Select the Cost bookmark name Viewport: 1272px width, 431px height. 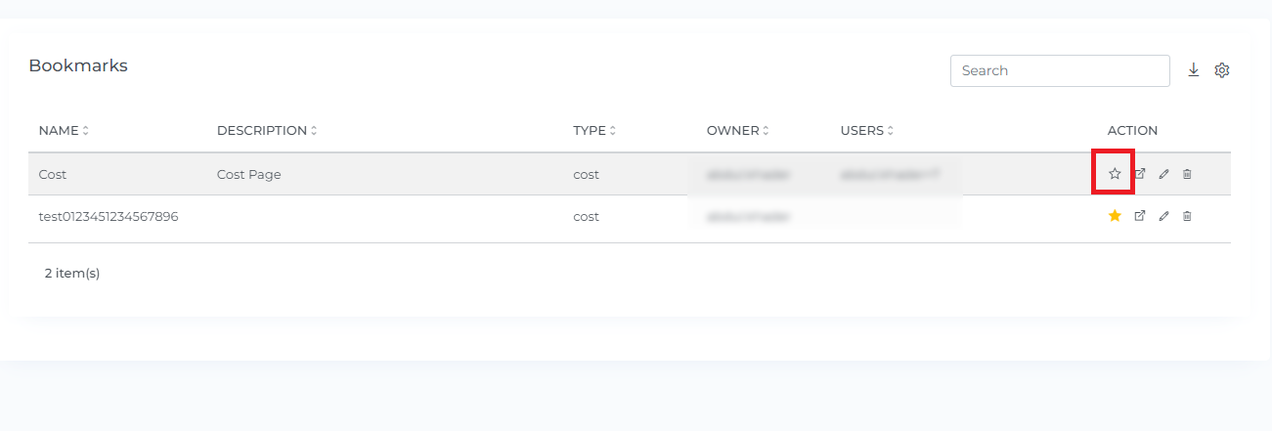click(x=53, y=175)
